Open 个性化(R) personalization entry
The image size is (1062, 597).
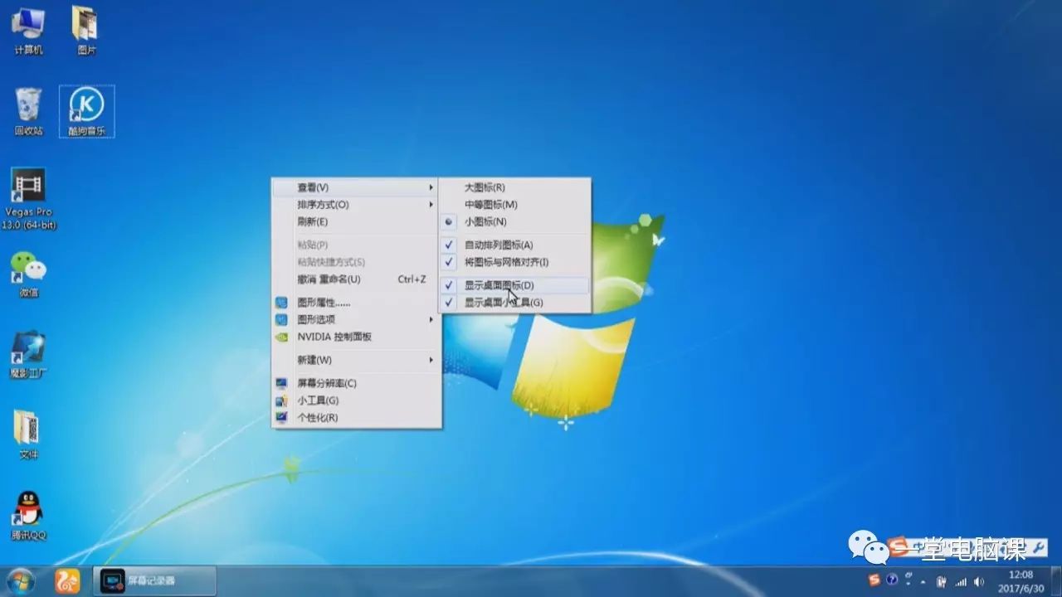pyautogui.click(x=356, y=417)
